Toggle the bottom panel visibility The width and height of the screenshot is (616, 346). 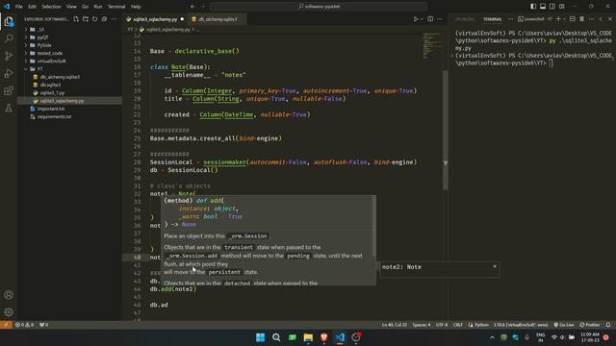coord(543,7)
